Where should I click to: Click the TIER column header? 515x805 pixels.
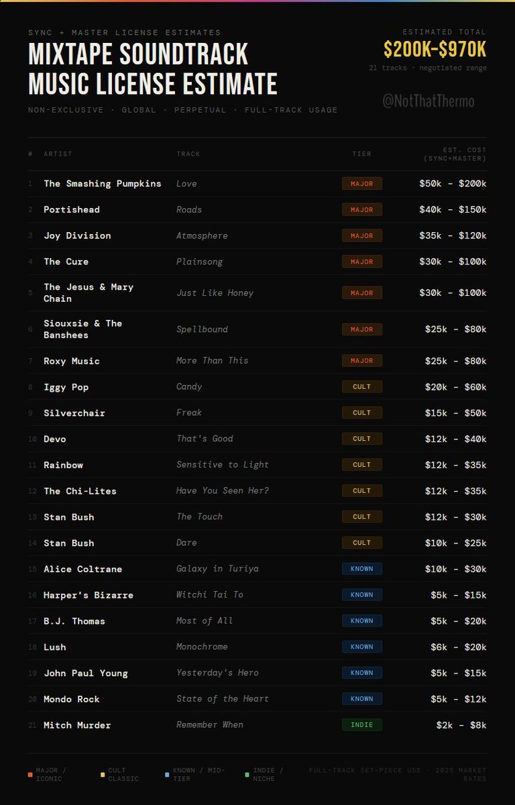point(362,154)
